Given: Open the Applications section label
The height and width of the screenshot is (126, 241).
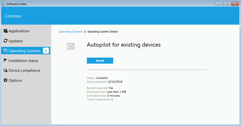Looking at the screenshot, I should (x=19, y=31).
